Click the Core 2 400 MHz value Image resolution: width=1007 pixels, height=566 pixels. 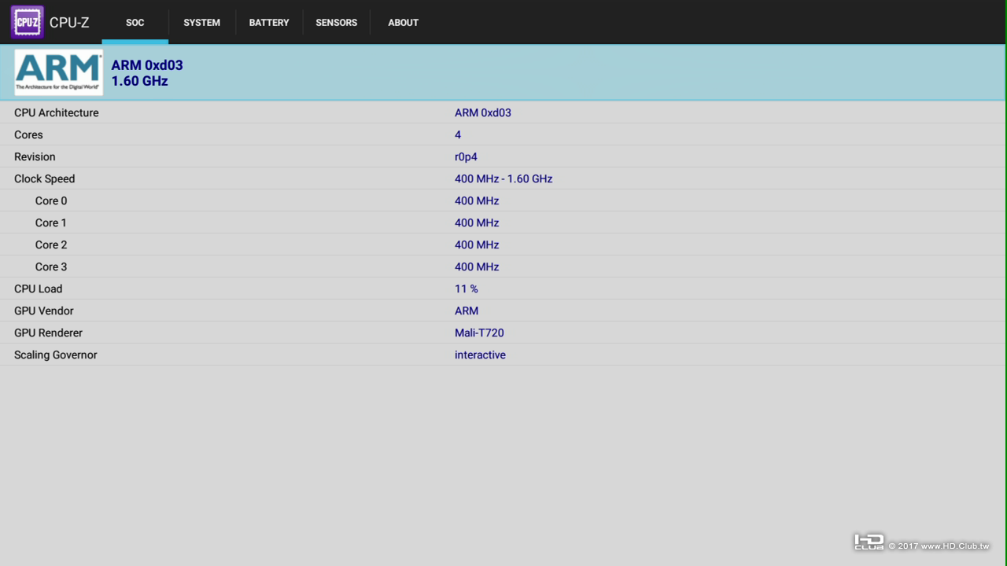(x=477, y=244)
